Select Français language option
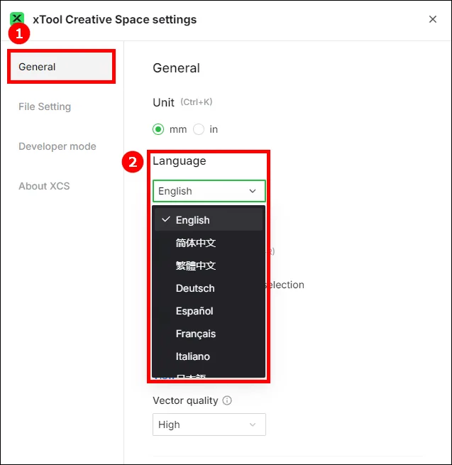The image size is (452, 465). click(x=209, y=334)
